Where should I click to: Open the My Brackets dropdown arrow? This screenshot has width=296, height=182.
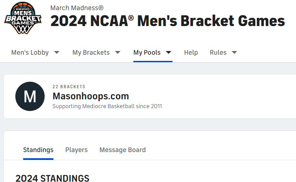(x=118, y=52)
